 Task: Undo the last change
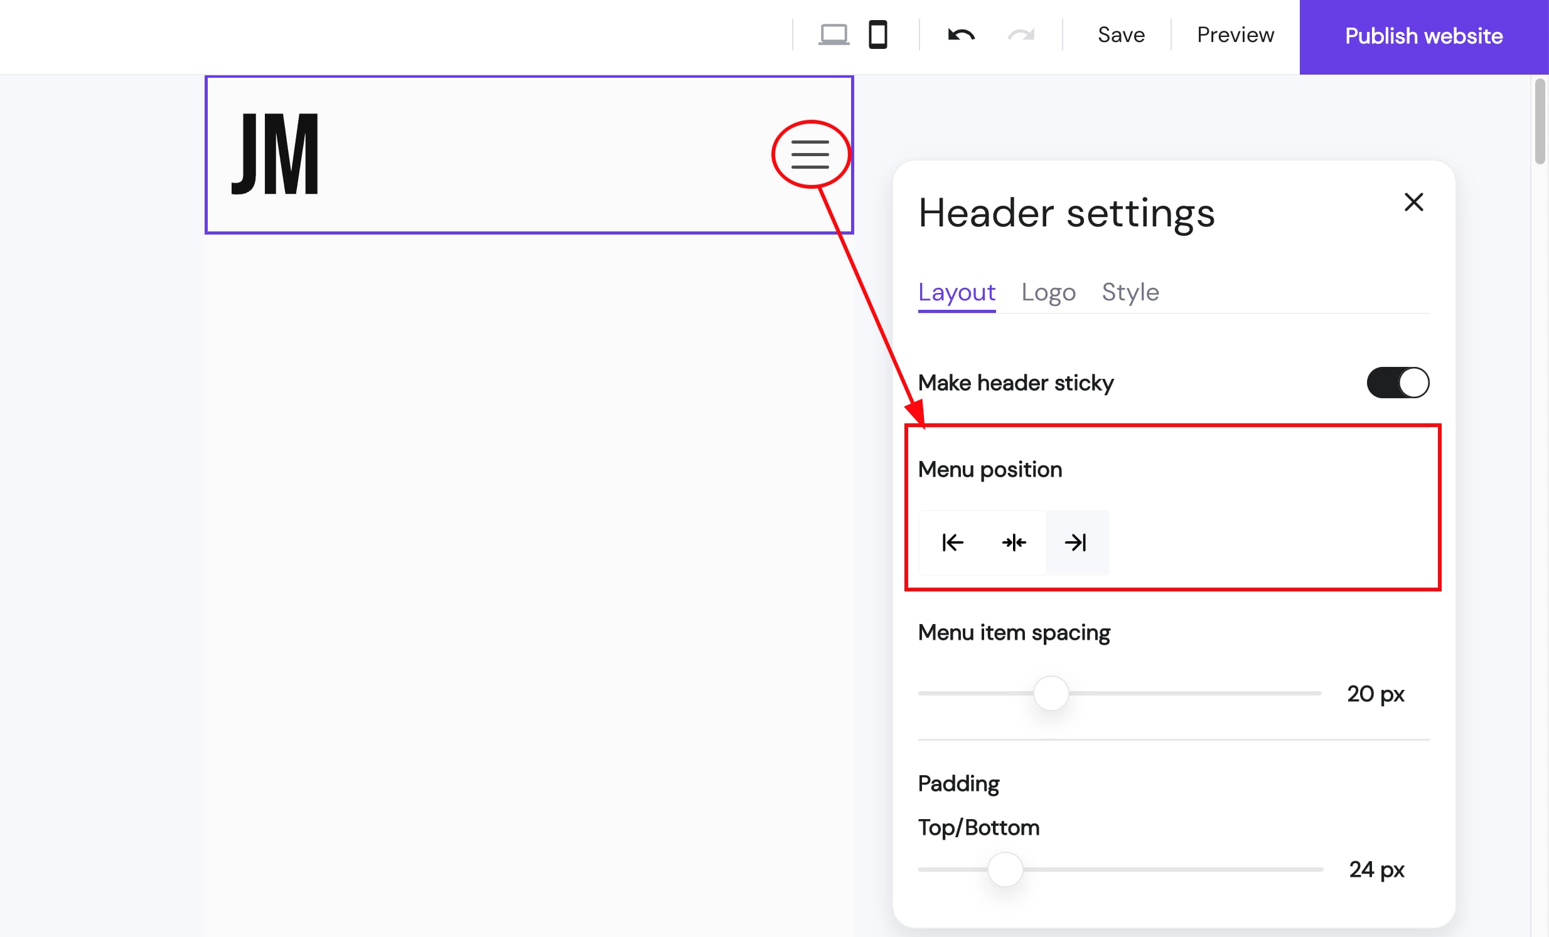click(x=960, y=36)
